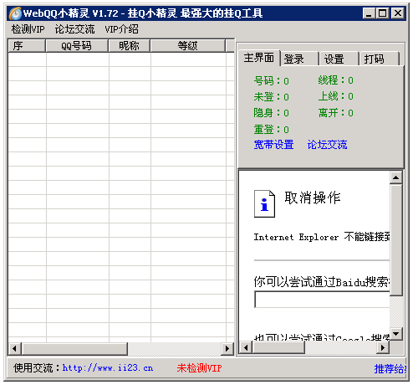Minimize the WebQQ小精灵 window

point(369,13)
